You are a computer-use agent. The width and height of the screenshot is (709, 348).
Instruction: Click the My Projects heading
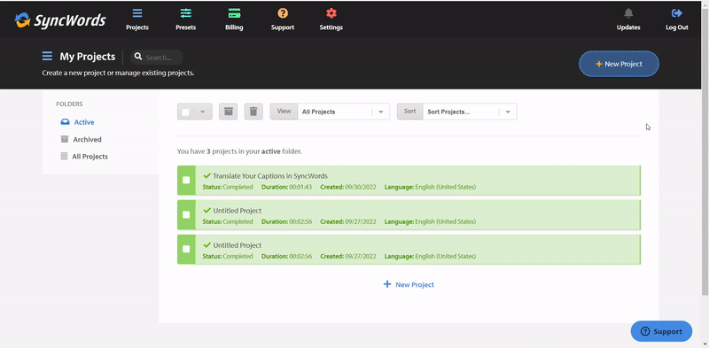tap(88, 57)
